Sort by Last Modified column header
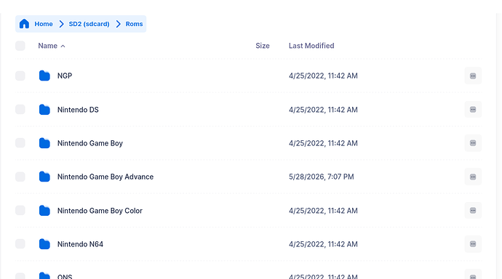The image size is (502, 279). (x=311, y=46)
